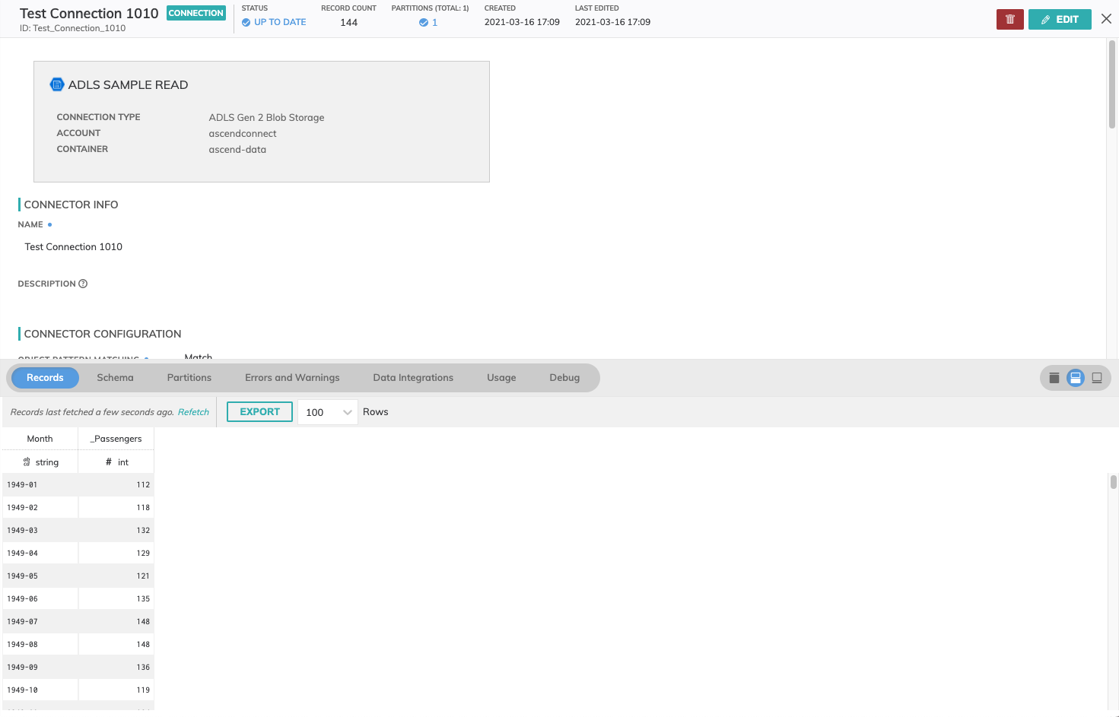Maximize bottom panel layout icon

tap(1054, 378)
